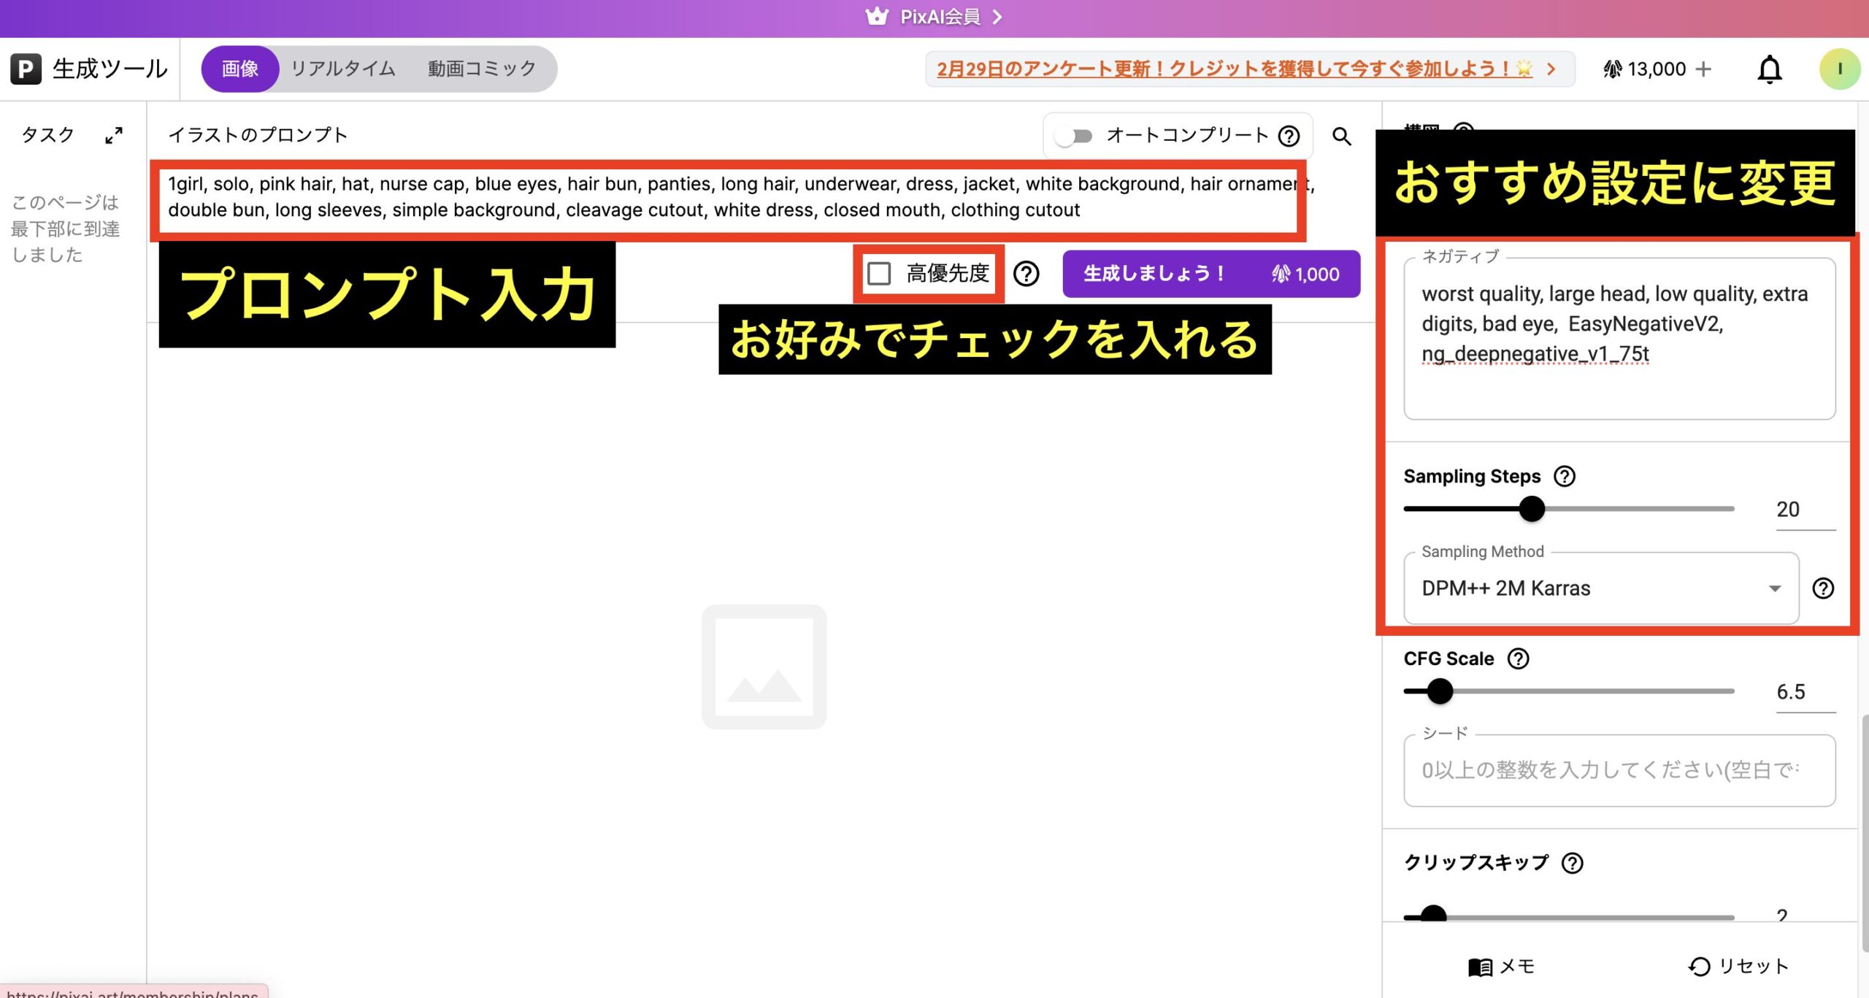This screenshot has height=998, width=1869.
Task: Open the Sampling Method dropdown
Action: pyautogui.click(x=1600, y=588)
